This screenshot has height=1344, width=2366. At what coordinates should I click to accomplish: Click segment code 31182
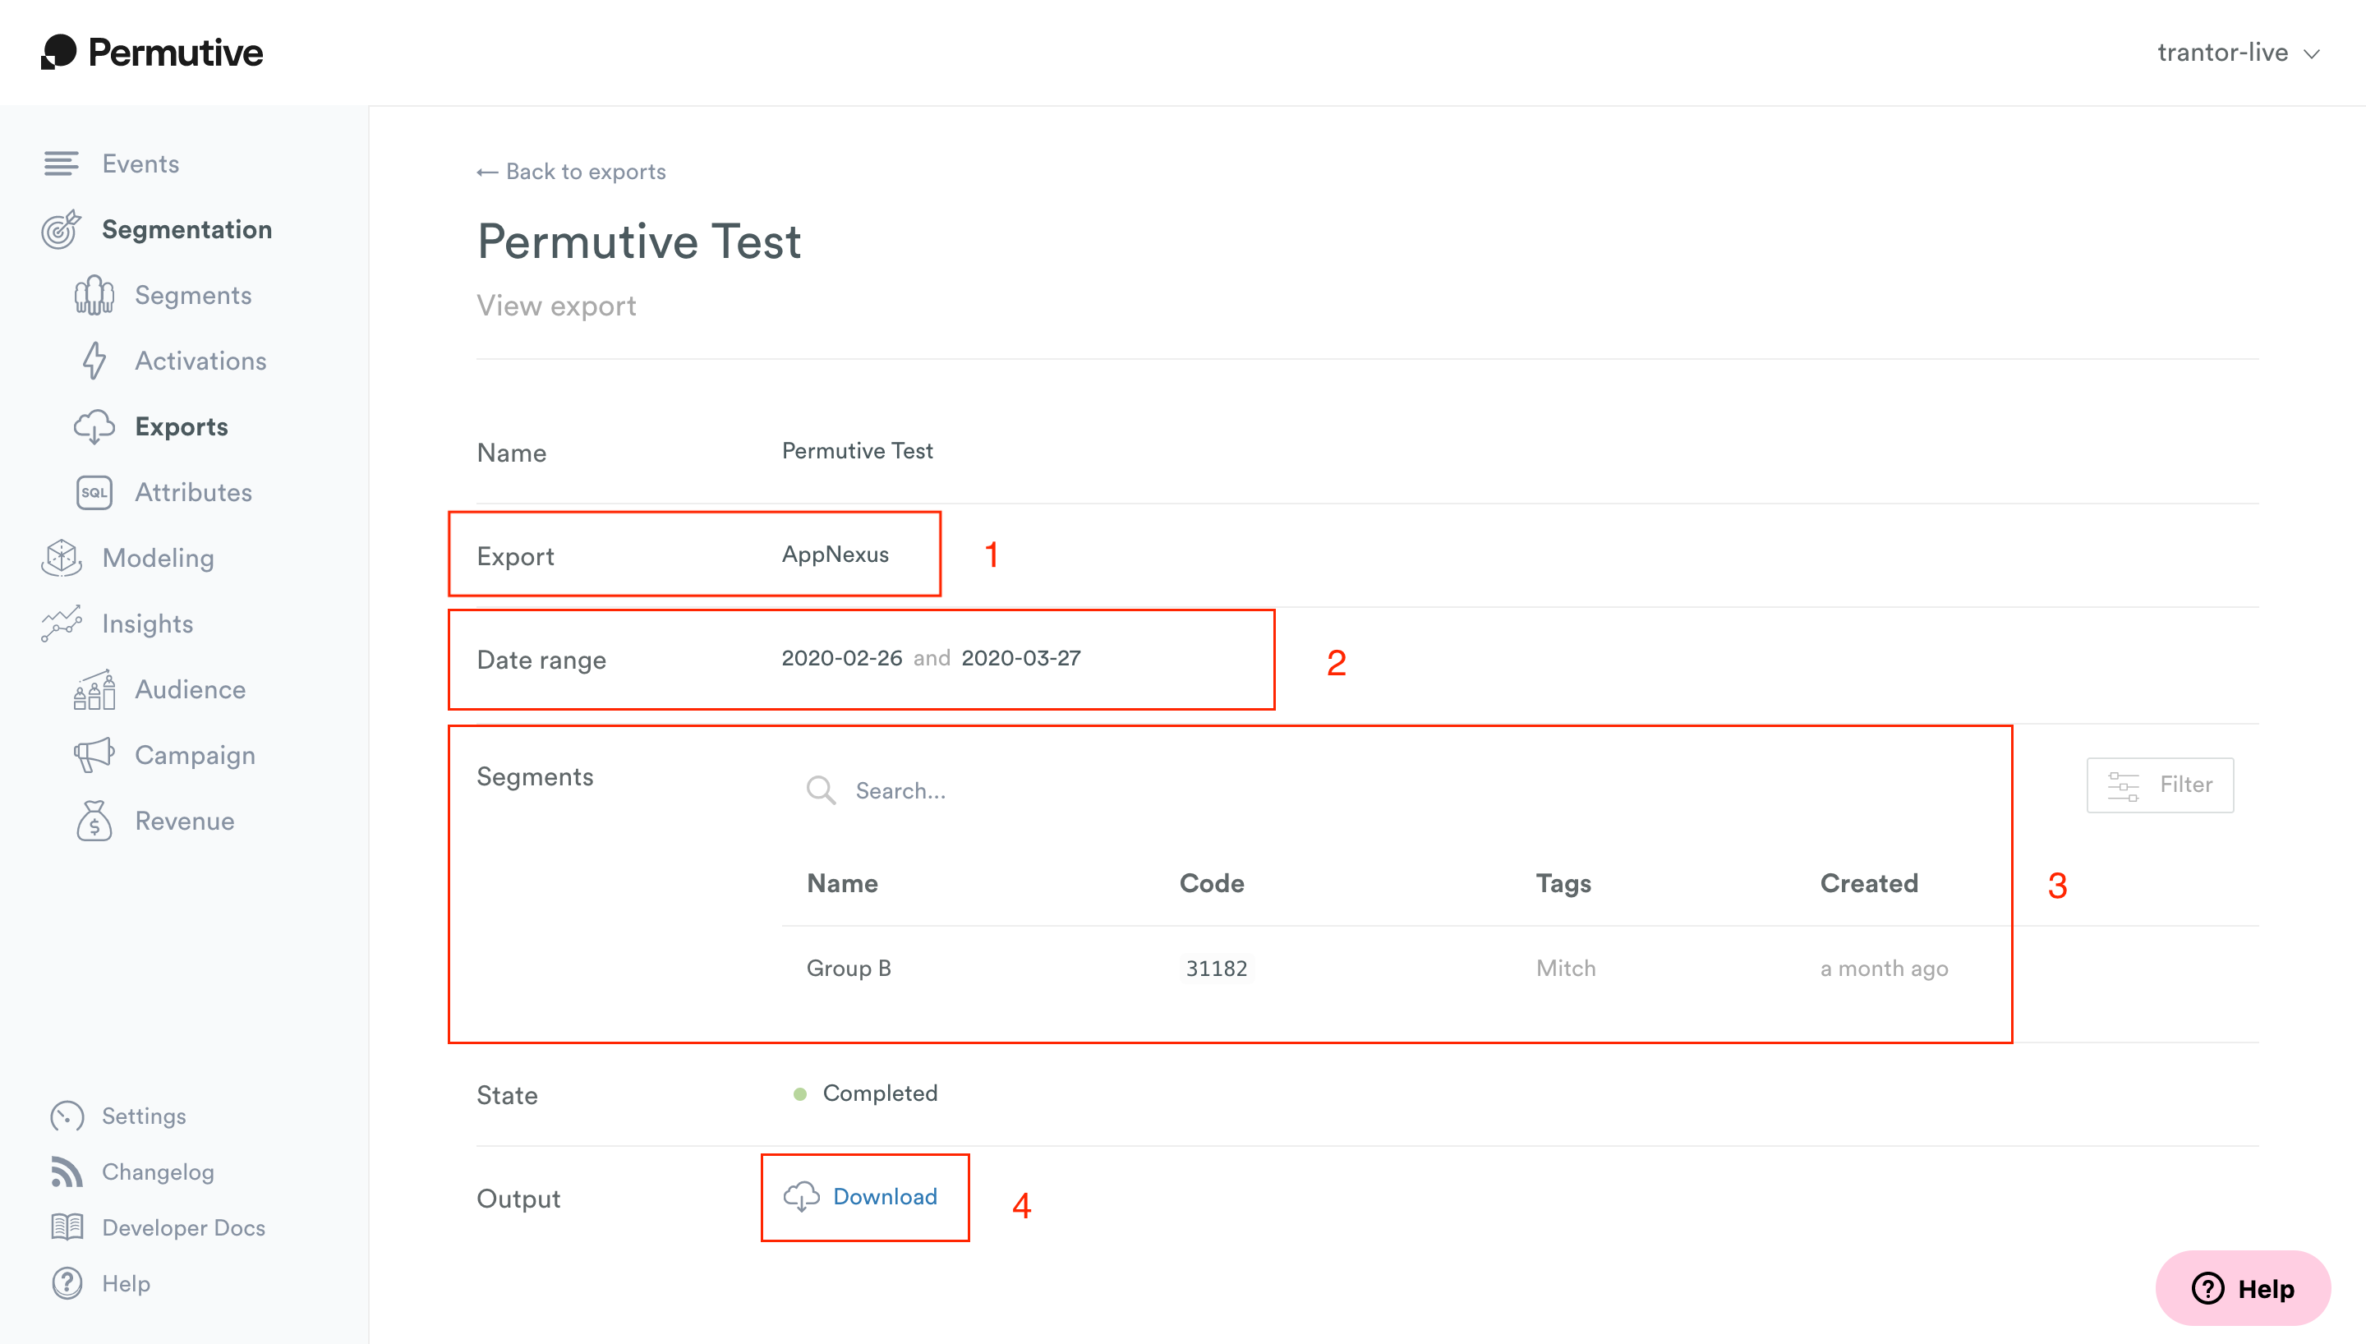(x=1216, y=969)
